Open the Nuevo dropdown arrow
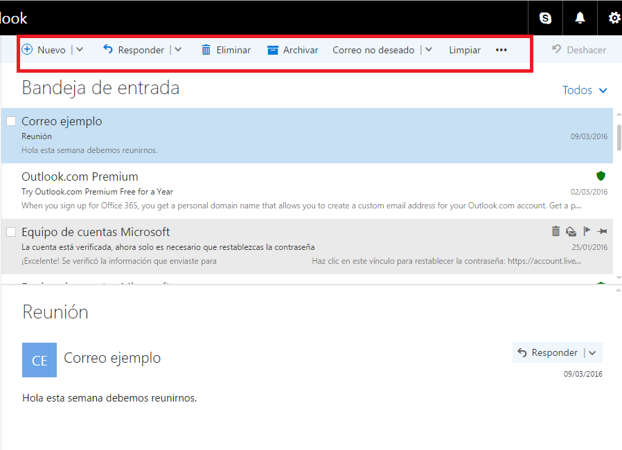Viewport: 622px width, 450px height. point(80,50)
